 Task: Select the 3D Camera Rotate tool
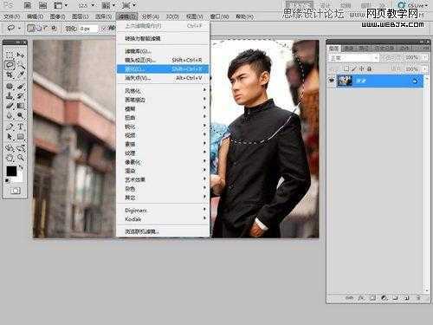[21, 148]
